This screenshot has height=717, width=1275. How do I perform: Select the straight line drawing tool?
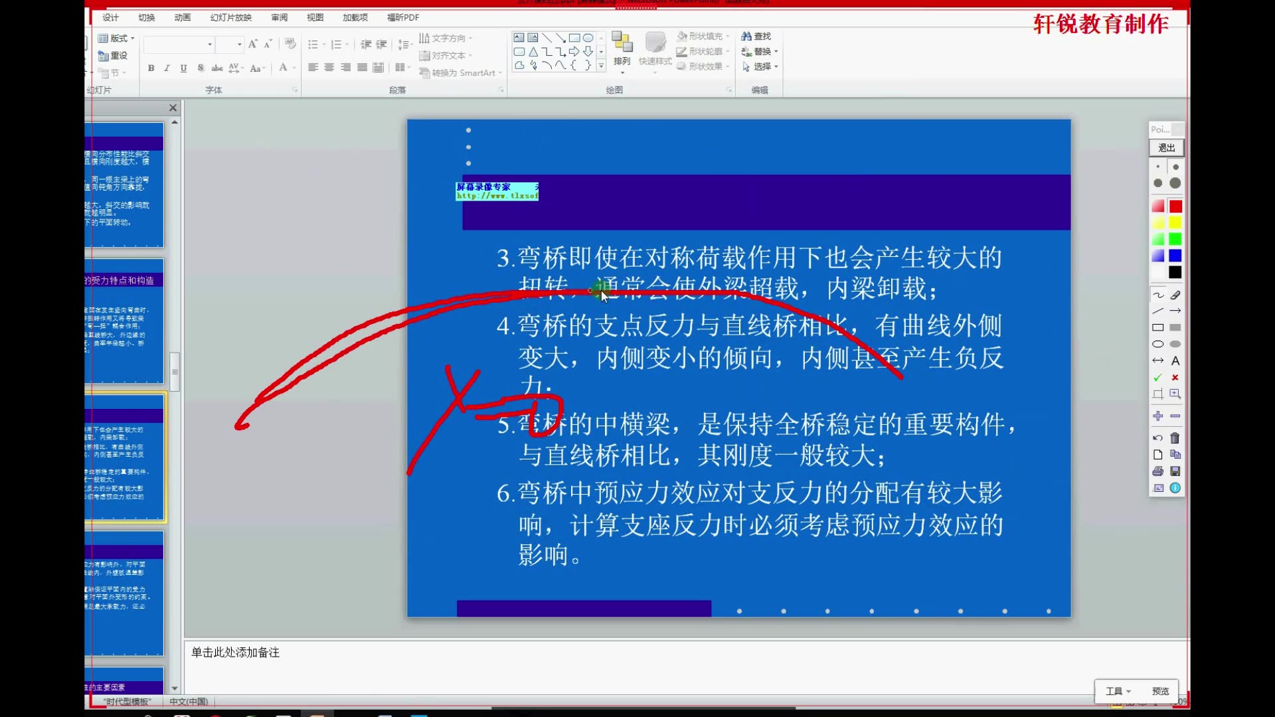1158,311
